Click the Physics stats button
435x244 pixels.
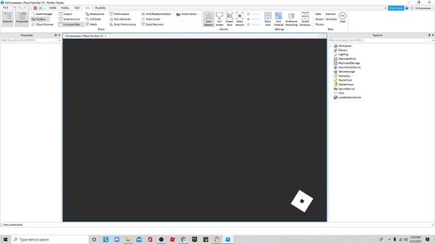pyautogui.click(x=319, y=24)
